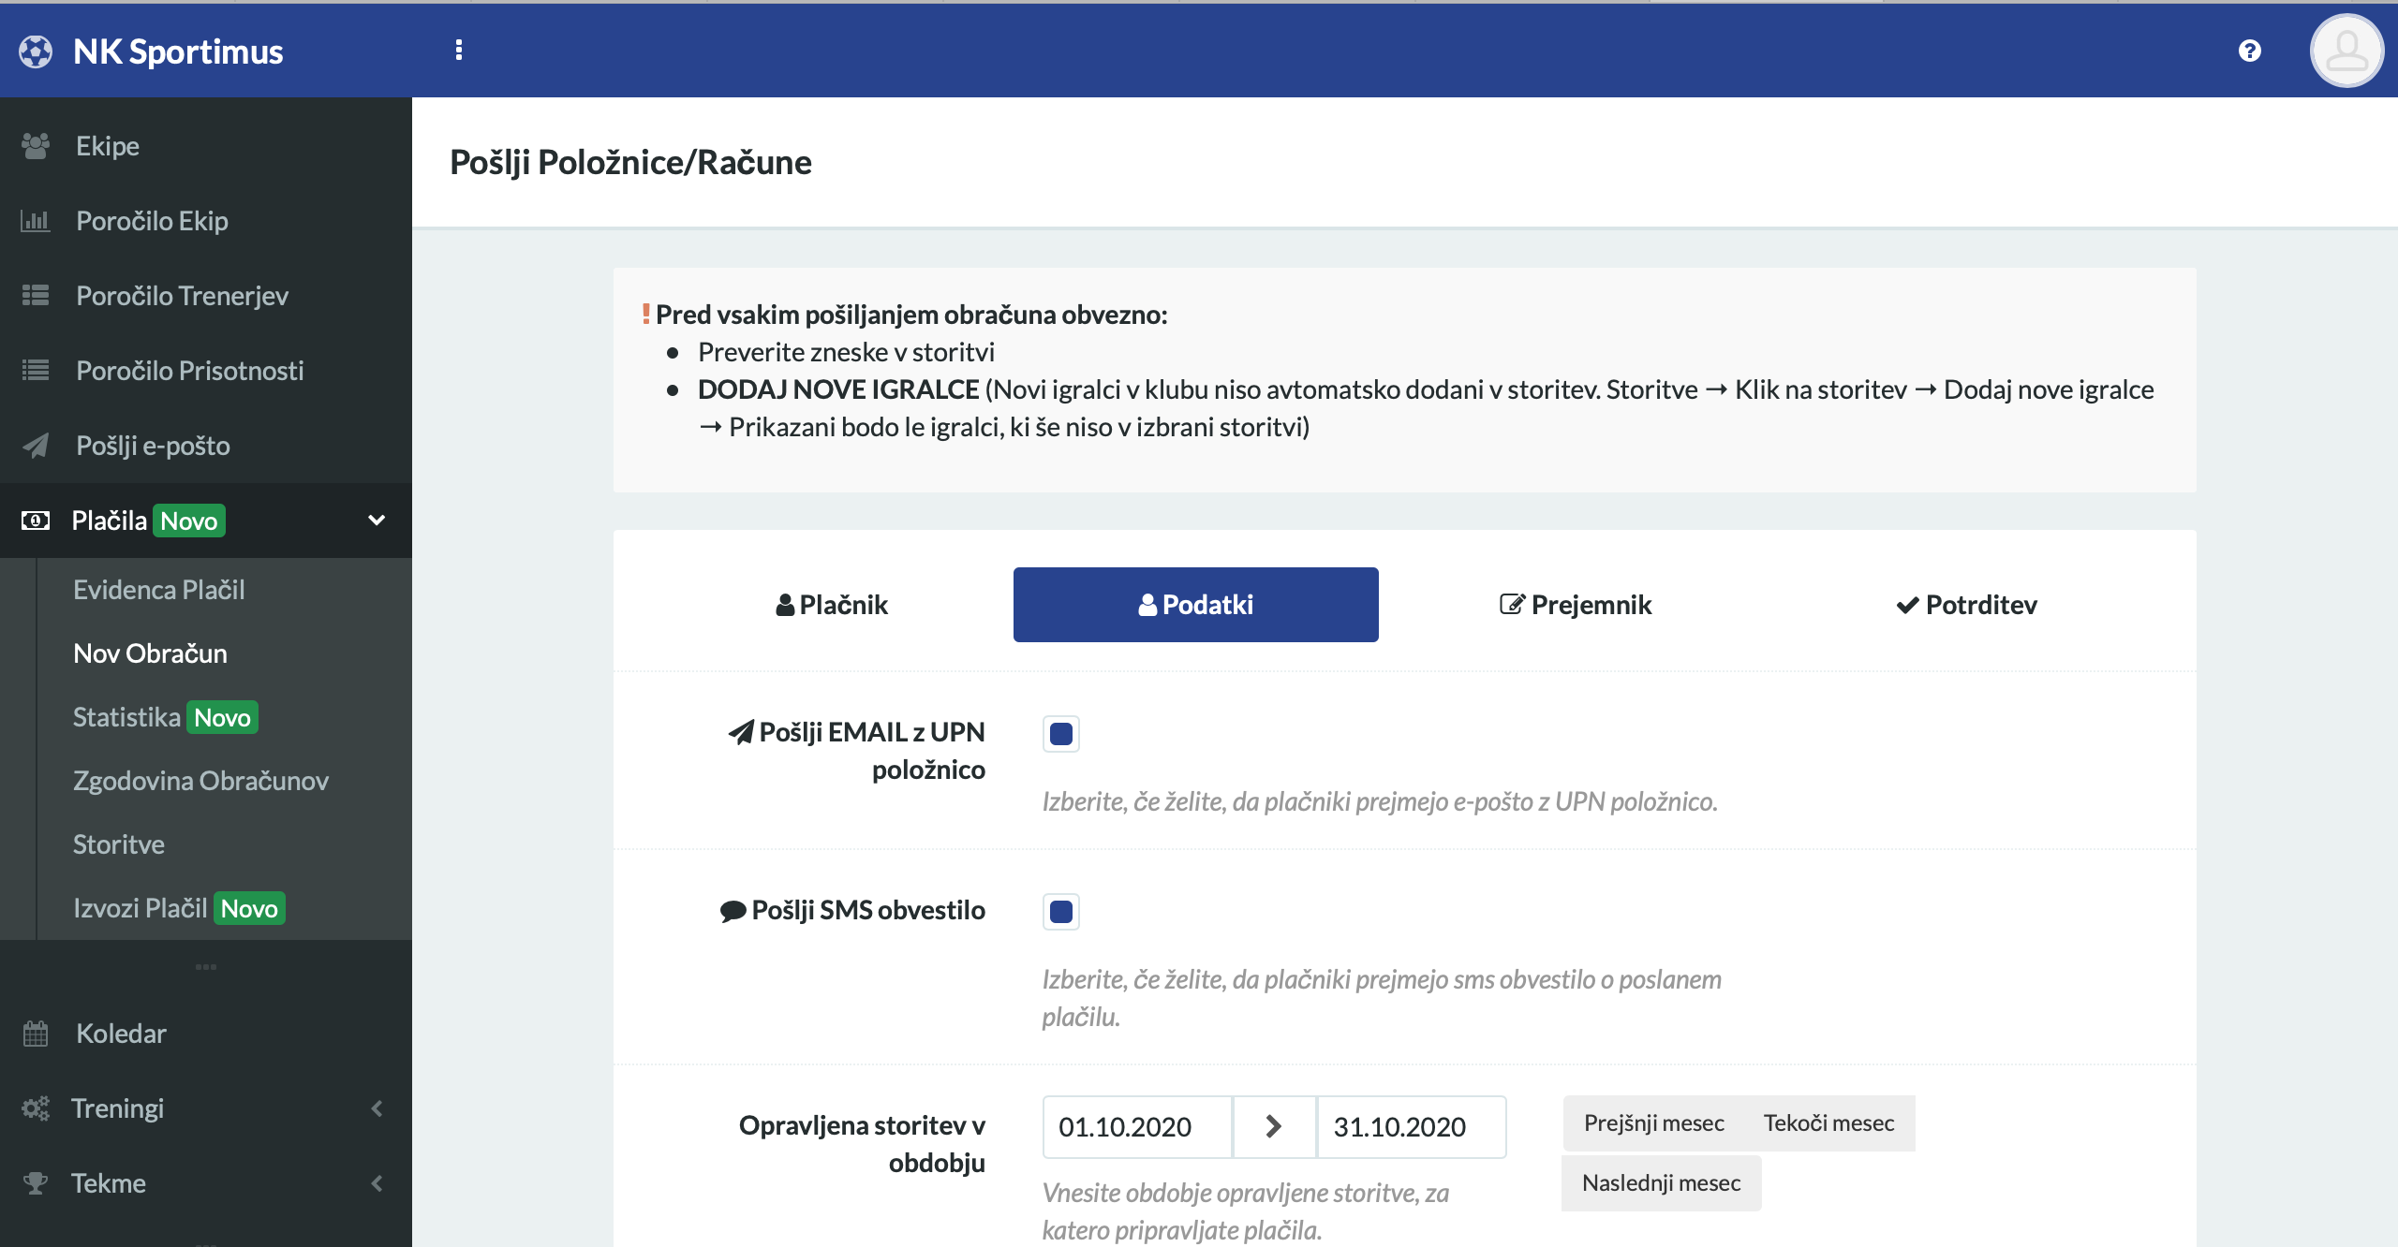Click the Pošlji e-pošto paper plane icon
This screenshot has width=2398, height=1247.
coord(36,446)
